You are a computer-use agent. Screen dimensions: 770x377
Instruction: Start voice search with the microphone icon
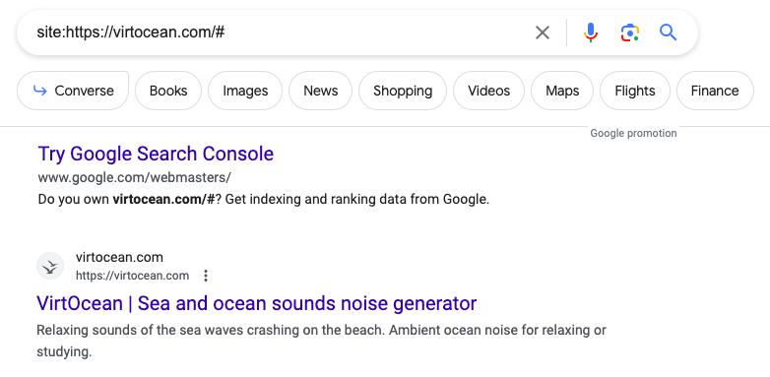[x=591, y=32]
